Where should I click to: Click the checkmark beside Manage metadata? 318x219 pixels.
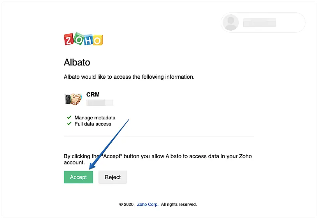click(69, 117)
